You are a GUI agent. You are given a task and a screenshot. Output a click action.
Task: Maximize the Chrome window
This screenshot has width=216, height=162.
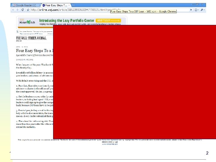(197, 4)
